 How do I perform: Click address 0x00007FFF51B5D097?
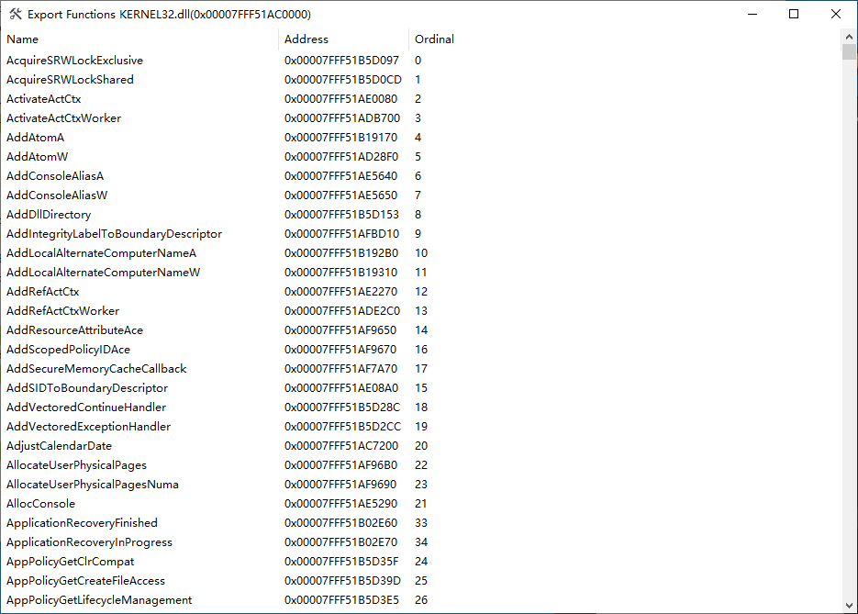pos(341,61)
